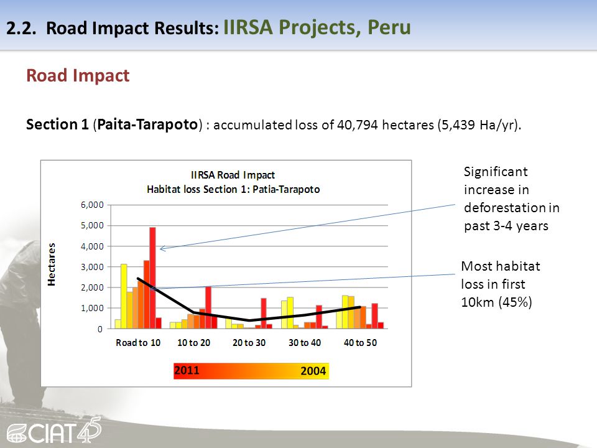Click the "(5,439 Ha/yr)" value
The image size is (597, 448).
click(479, 124)
